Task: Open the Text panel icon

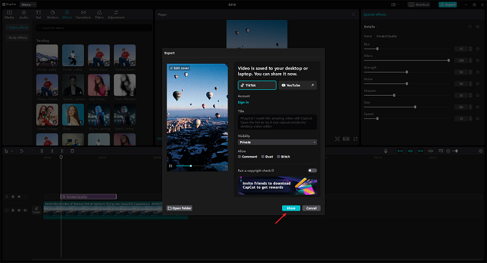Action: coord(38,13)
